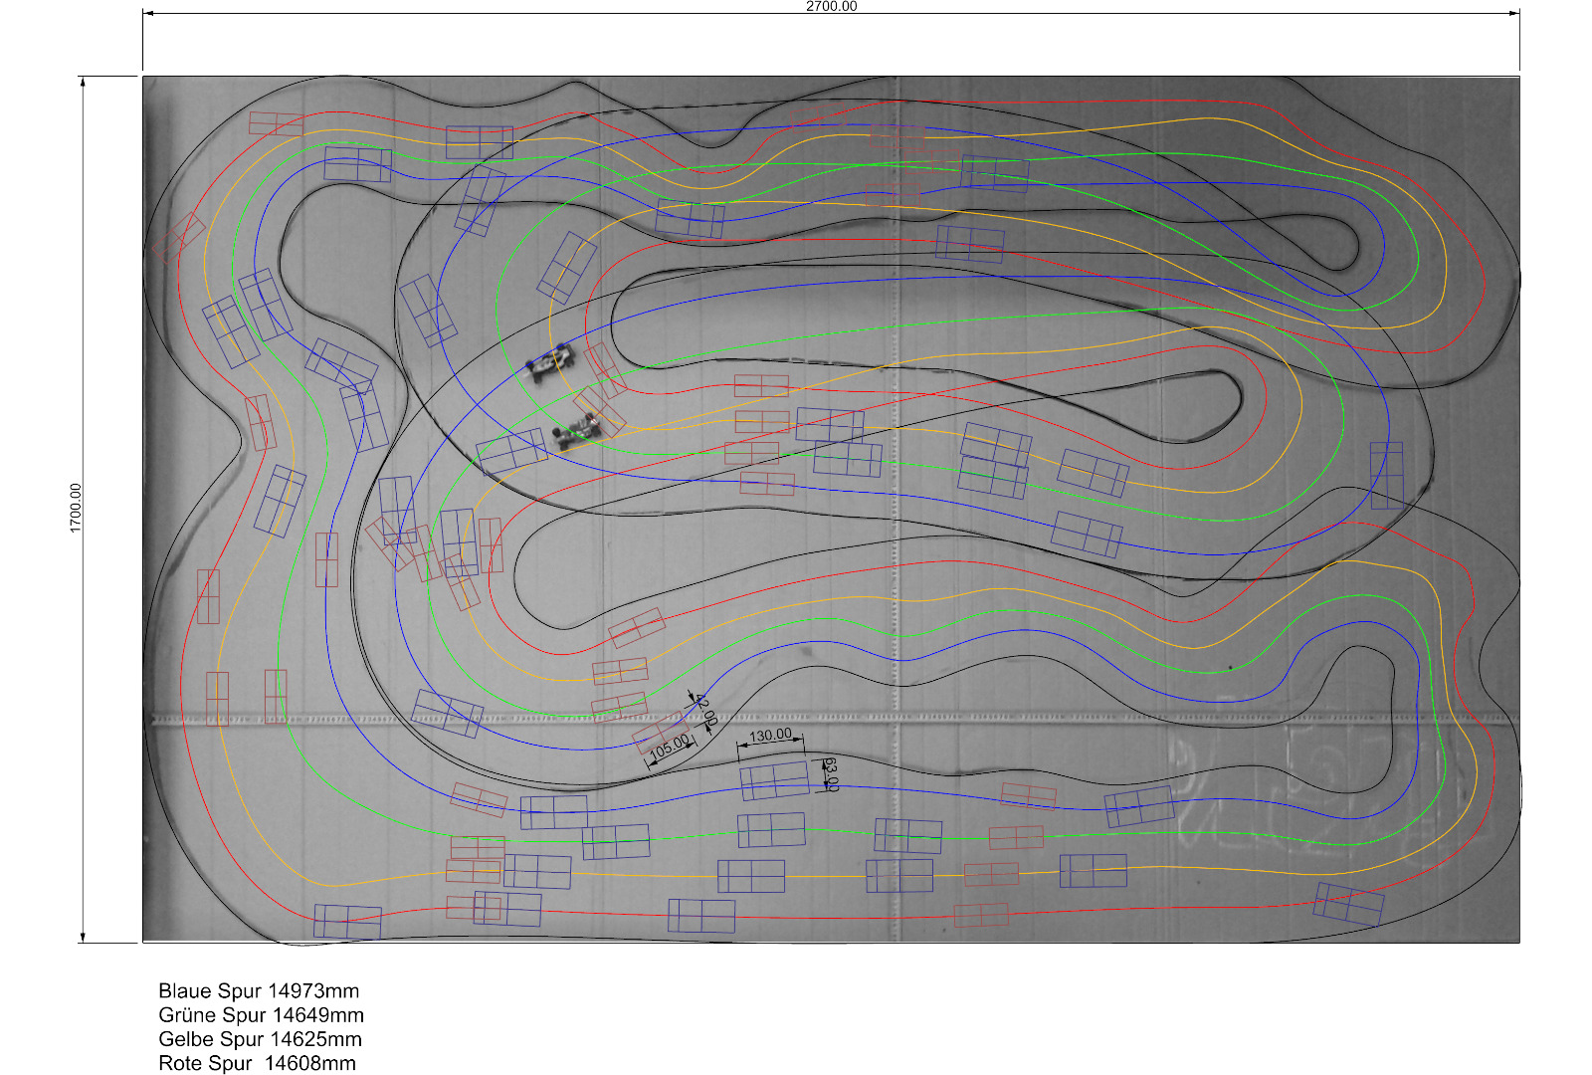Select the 42.00 dimension annotation
The image size is (1592, 1075).
705,711
